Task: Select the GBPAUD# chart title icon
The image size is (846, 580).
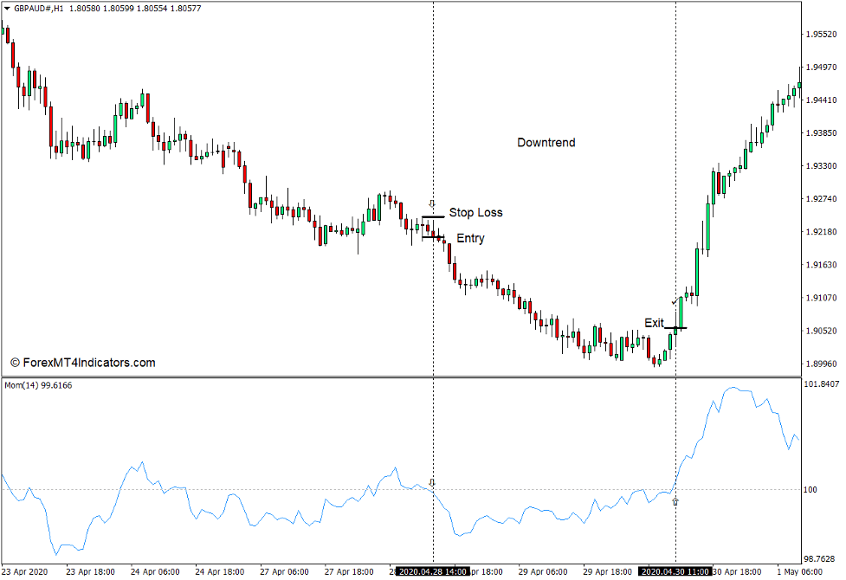Action: coord(9,7)
